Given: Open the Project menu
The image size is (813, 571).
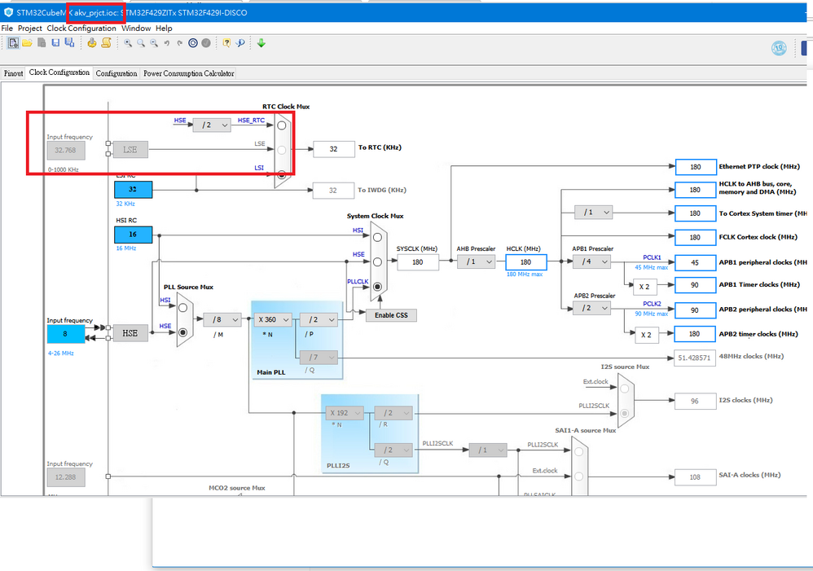Looking at the screenshot, I should pyautogui.click(x=30, y=28).
